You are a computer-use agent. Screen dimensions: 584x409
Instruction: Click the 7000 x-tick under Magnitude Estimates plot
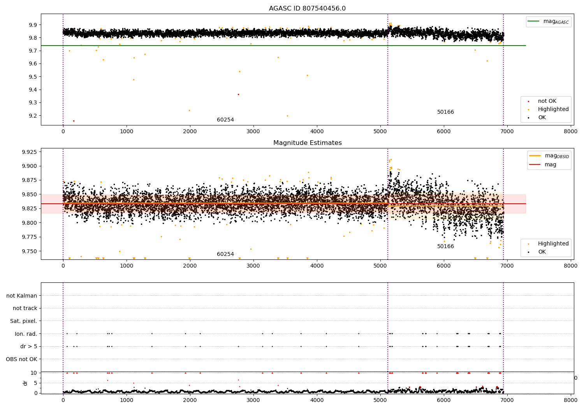507,266
